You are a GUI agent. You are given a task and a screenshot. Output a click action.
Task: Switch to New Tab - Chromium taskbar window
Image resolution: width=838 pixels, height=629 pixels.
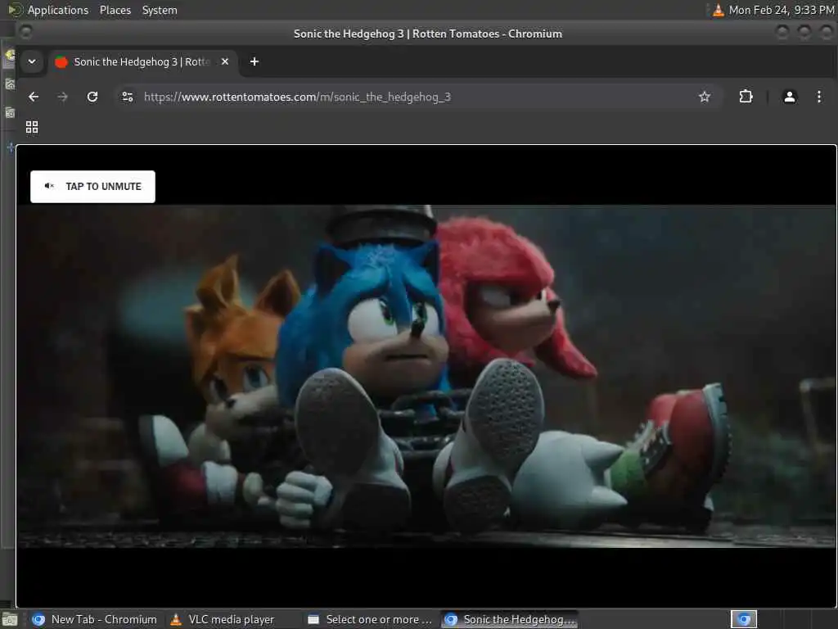pos(95,619)
